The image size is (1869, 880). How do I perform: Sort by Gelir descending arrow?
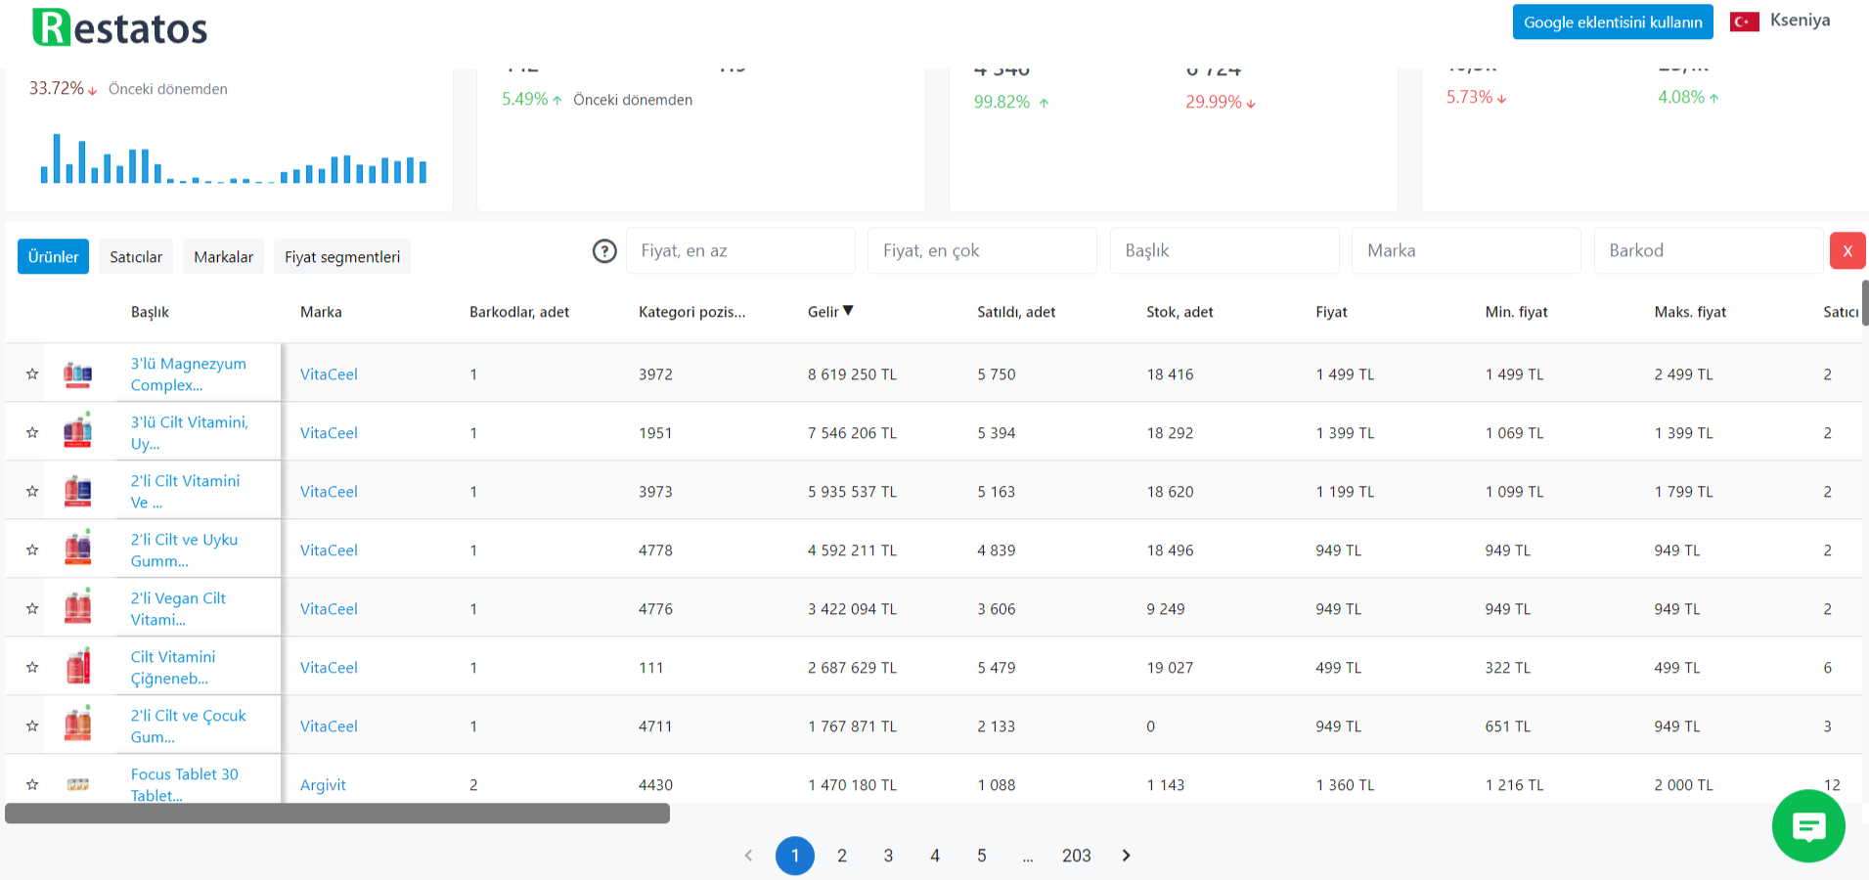[848, 311]
